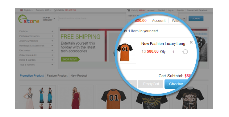
Task: Open the search category dropdown arrow
Action: pos(184,18)
